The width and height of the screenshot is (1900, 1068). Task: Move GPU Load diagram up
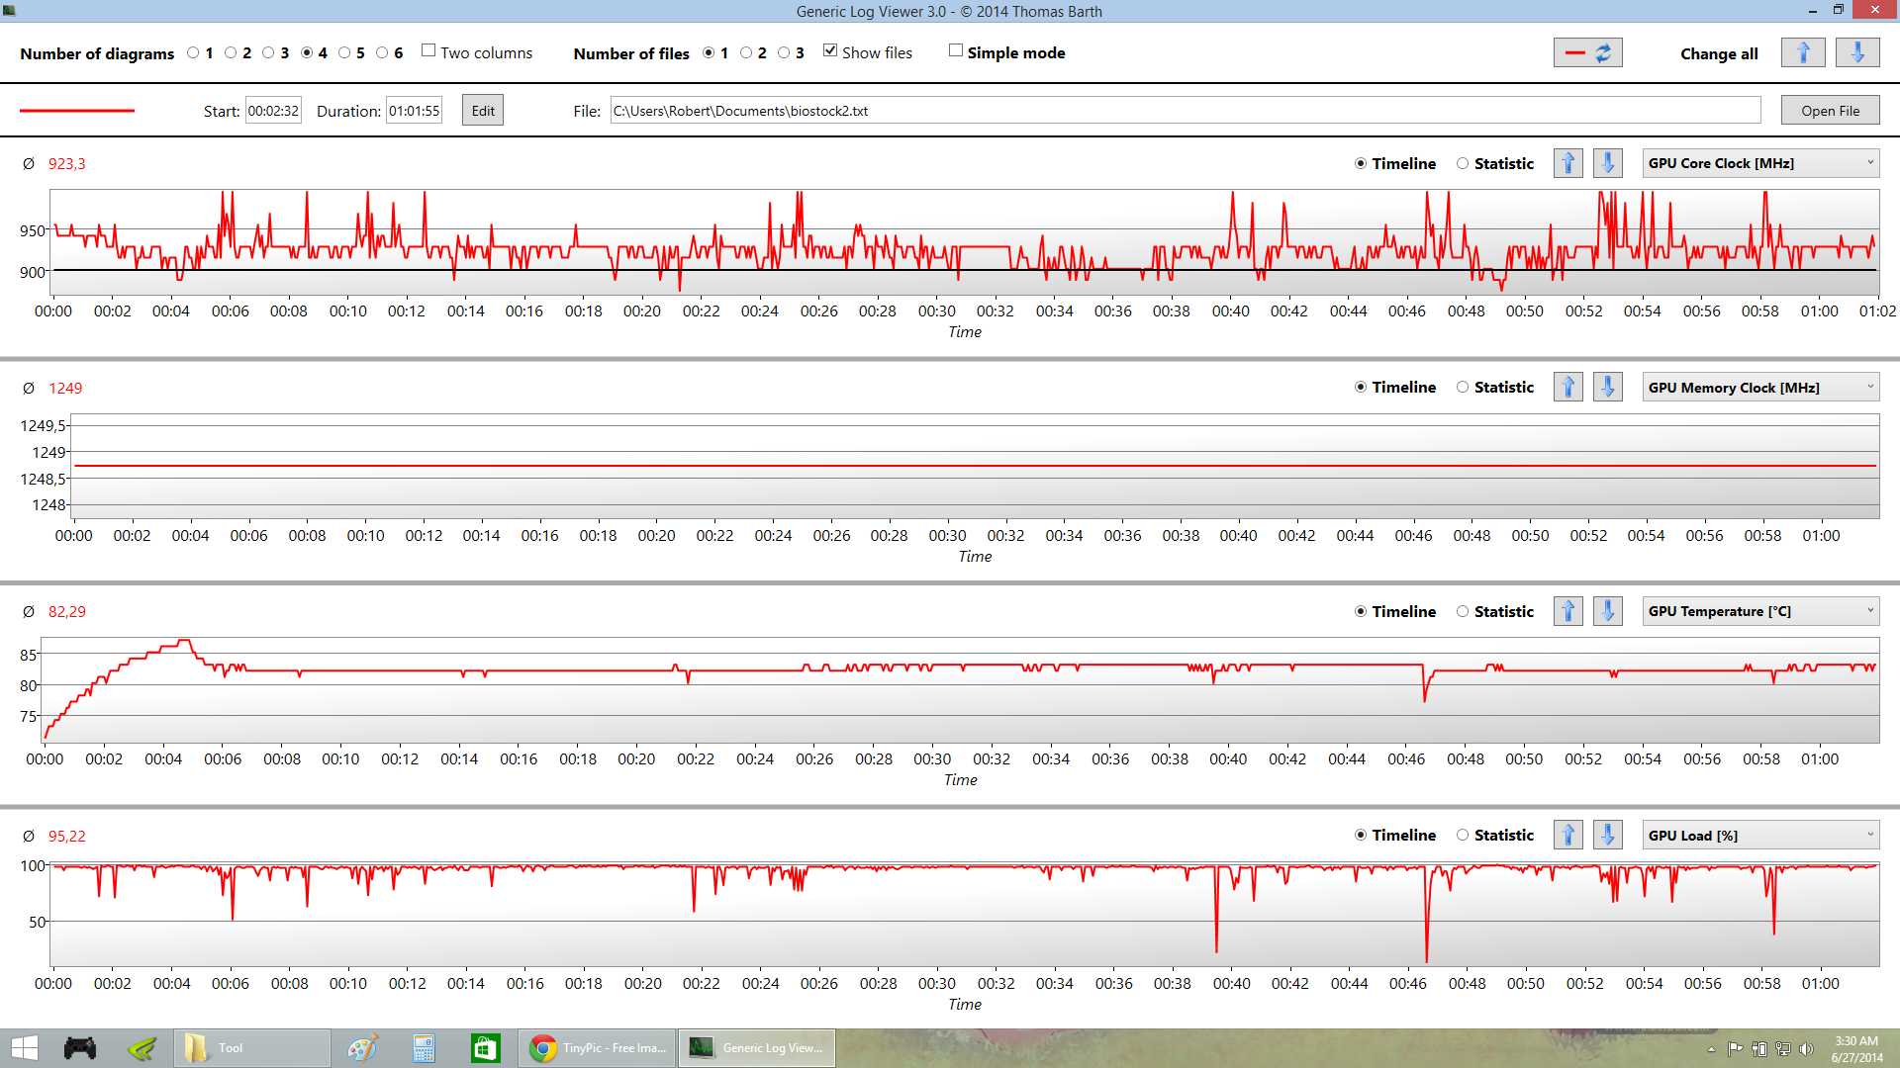tap(1568, 836)
